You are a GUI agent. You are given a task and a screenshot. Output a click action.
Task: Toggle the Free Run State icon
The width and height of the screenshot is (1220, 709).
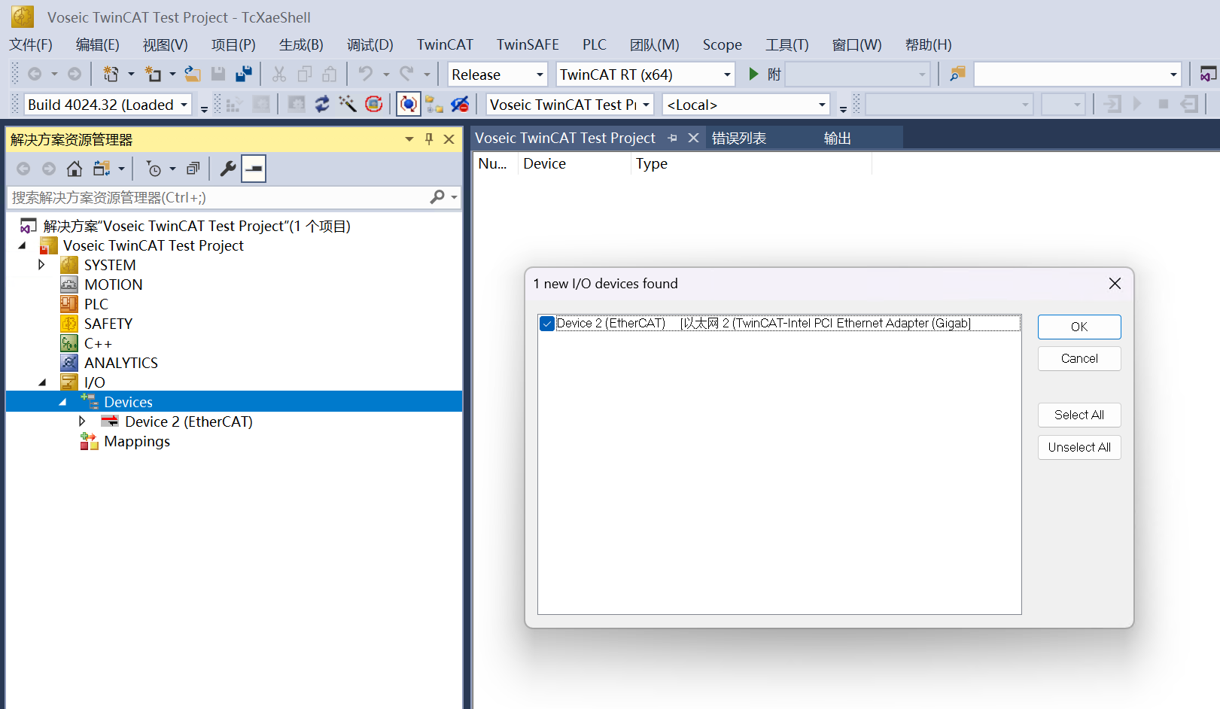(x=373, y=104)
